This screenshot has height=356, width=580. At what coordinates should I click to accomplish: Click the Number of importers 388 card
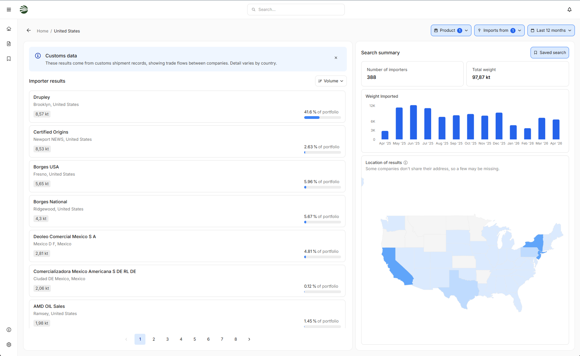click(412, 74)
